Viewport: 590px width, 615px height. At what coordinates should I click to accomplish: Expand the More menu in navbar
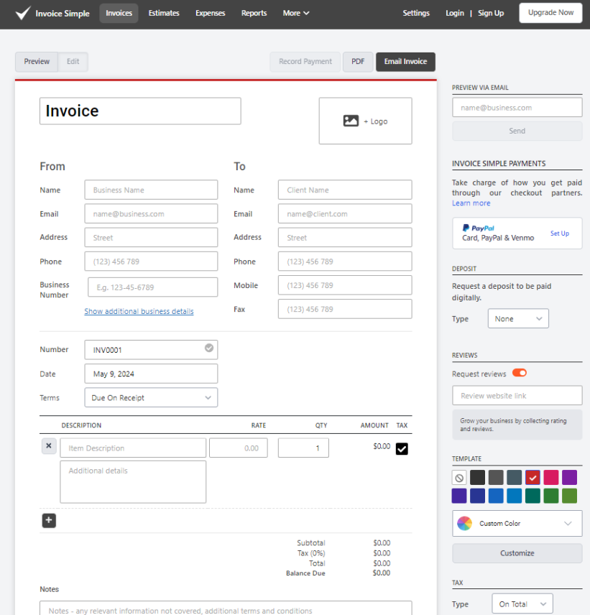296,13
